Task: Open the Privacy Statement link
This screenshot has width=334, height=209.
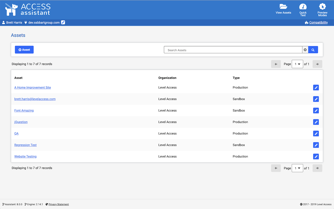Action: (x=59, y=204)
